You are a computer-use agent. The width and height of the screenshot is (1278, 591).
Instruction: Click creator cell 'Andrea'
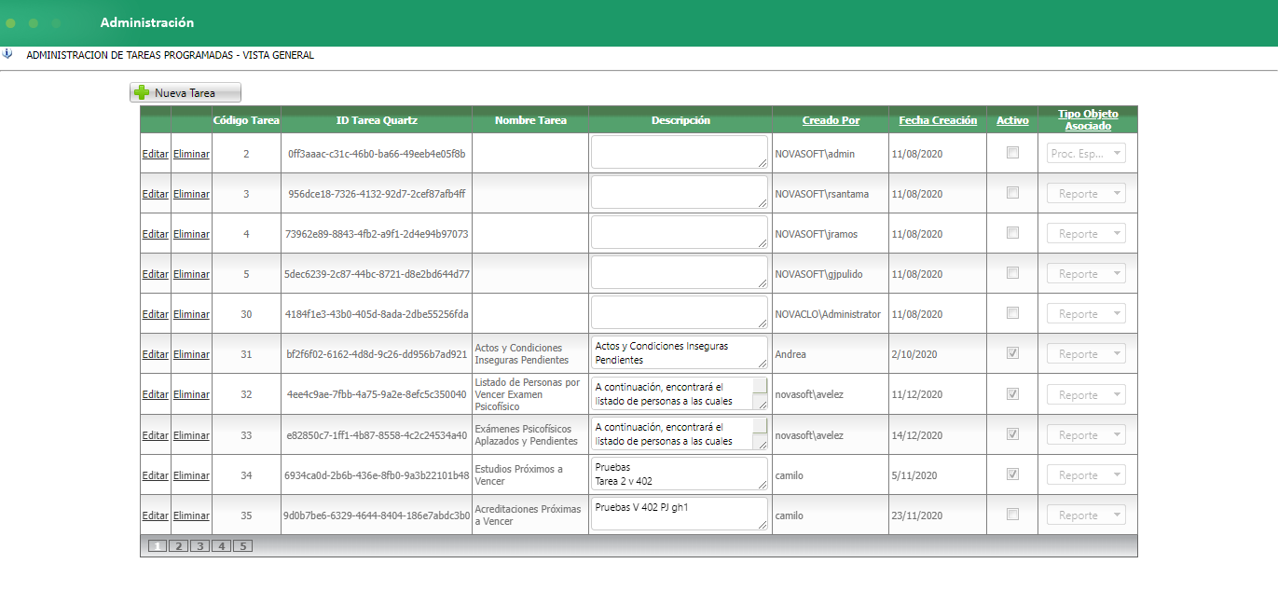(790, 354)
